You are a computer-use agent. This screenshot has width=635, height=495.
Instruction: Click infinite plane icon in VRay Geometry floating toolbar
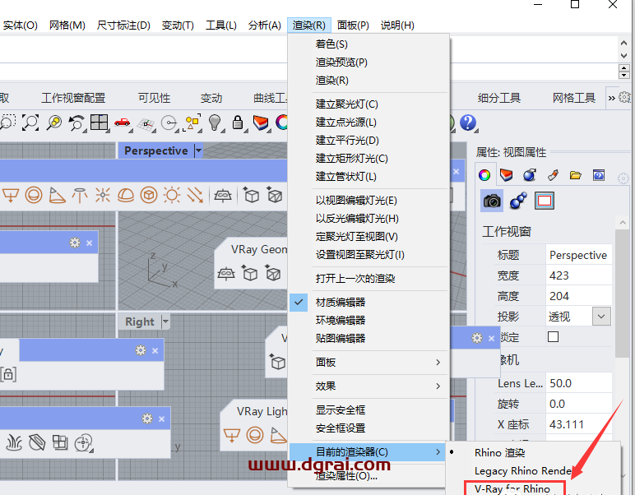226,274
